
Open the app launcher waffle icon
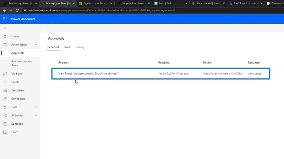pyautogui.click(x=5, y=19)
